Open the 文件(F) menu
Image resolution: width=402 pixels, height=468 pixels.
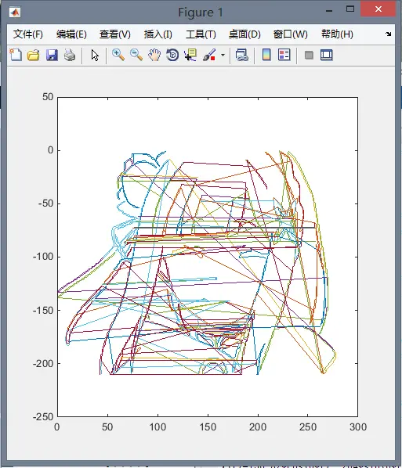(28, 34)
